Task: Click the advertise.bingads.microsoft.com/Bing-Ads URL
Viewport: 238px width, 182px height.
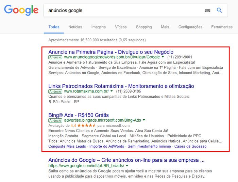Action: (103, 120)
